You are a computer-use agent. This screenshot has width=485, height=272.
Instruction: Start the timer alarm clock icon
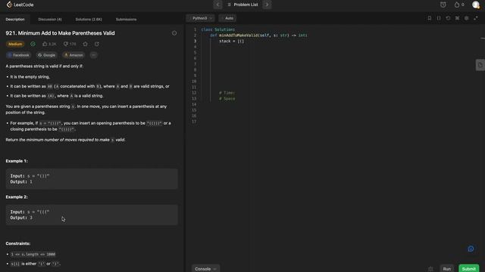[x=443, y=5]
